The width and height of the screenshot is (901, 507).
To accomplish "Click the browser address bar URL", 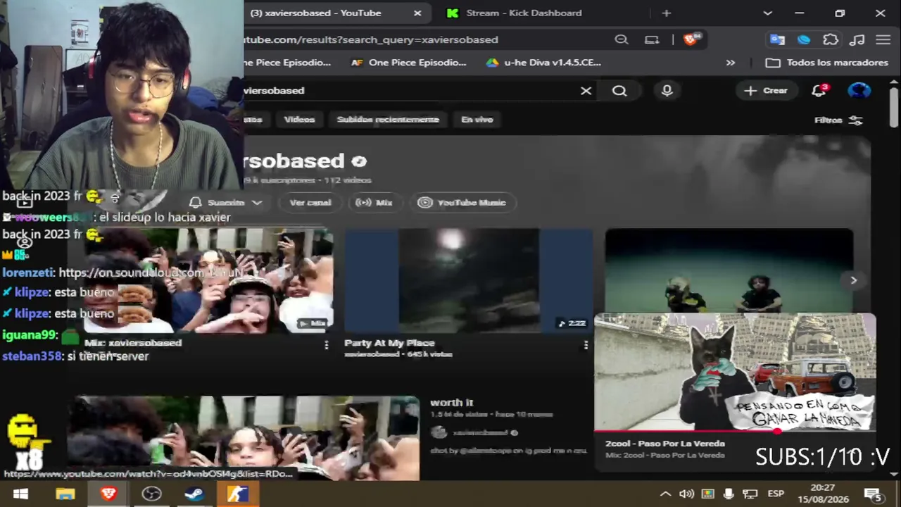I will tap(371, 39).
